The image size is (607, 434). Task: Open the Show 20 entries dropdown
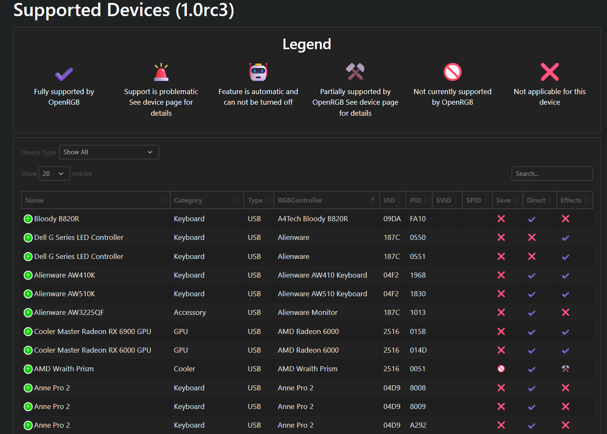click(x=54, y=173)
